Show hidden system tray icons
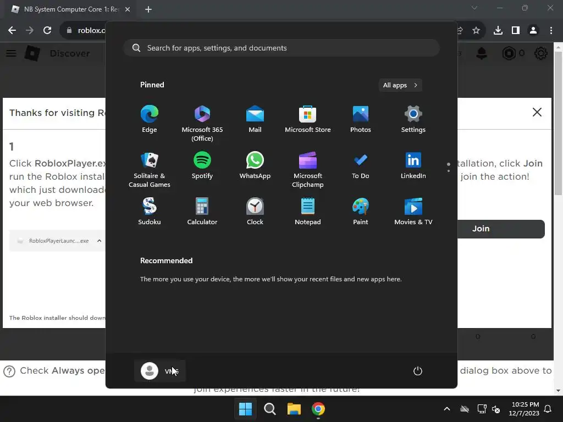The width and height of the screenshot is (563, 422). [446, 409]
